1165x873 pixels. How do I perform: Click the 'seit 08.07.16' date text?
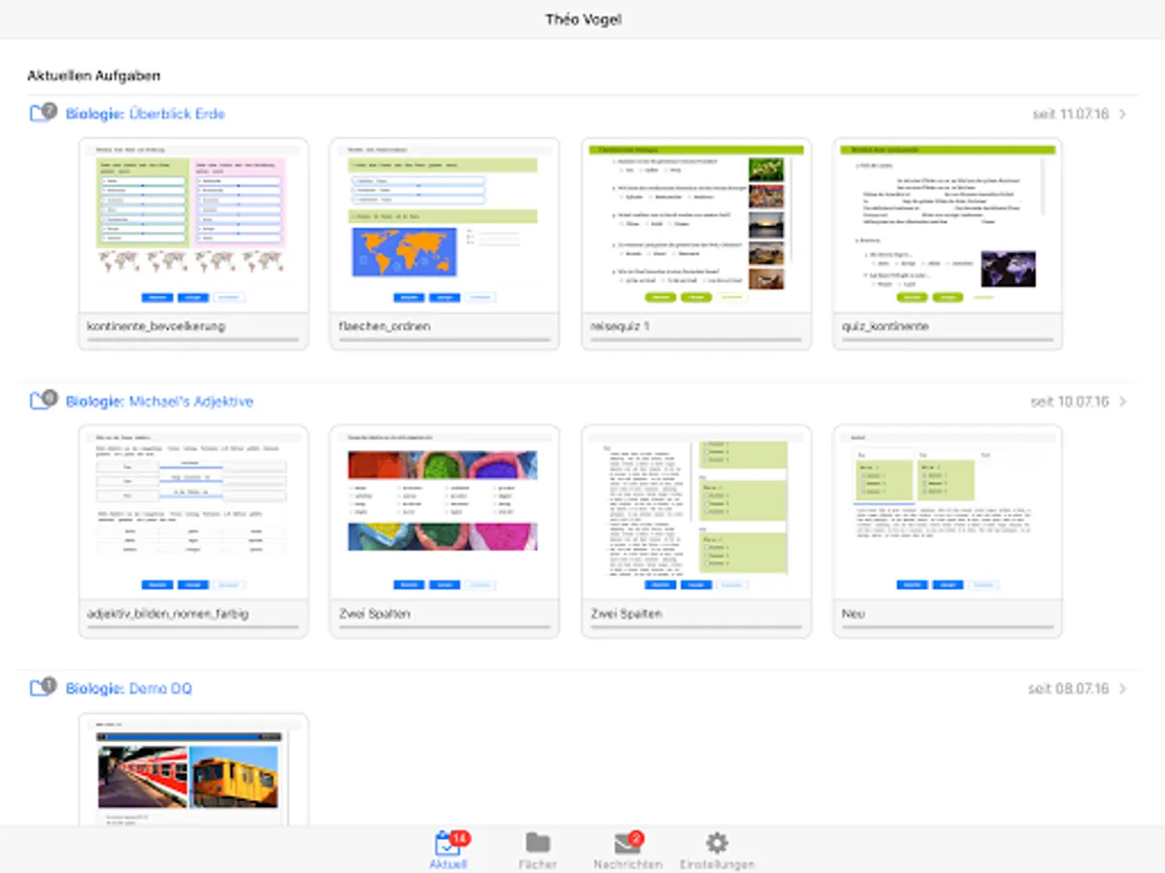click(x=1068, y=689)
